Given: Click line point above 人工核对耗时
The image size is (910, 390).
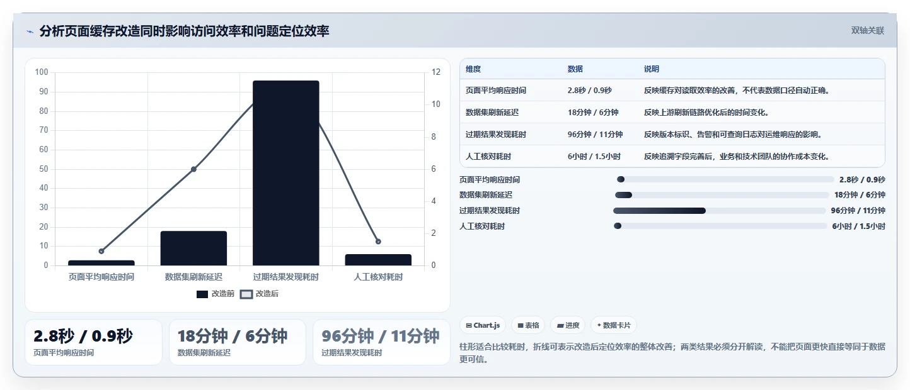Looking at the screenshot, I should (x=378, y=242).
